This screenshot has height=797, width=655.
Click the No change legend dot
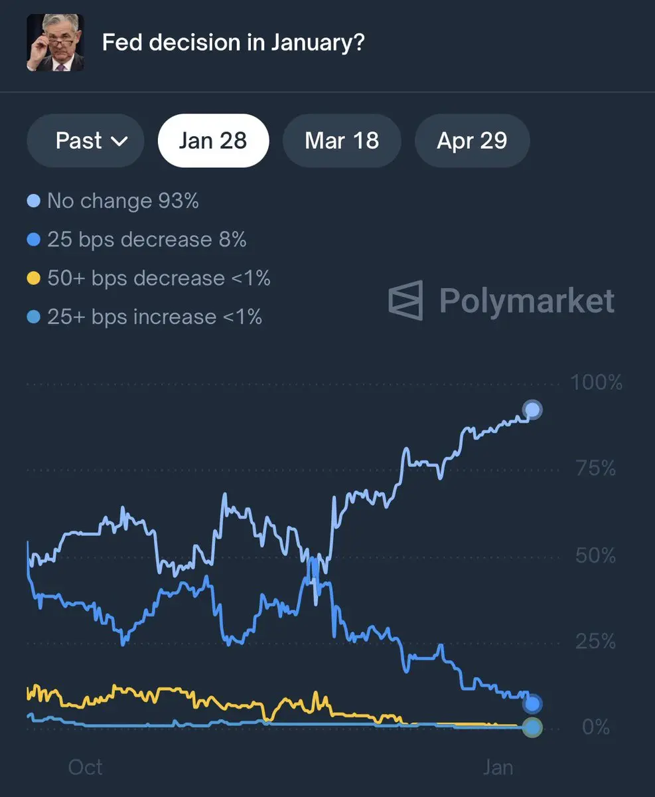pos(34,201)
